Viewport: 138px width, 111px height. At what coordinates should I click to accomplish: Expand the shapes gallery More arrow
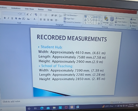101,24
